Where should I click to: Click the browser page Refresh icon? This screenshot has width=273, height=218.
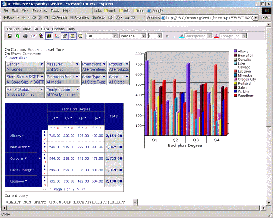(40, 17)
